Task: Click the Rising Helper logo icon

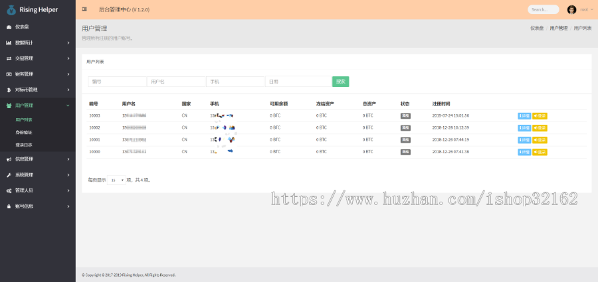Action: (11, 10)
